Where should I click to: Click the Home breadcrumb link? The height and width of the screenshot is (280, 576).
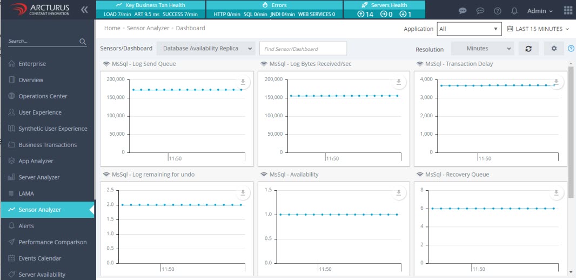pyautogui.click(x=112, y=28)
